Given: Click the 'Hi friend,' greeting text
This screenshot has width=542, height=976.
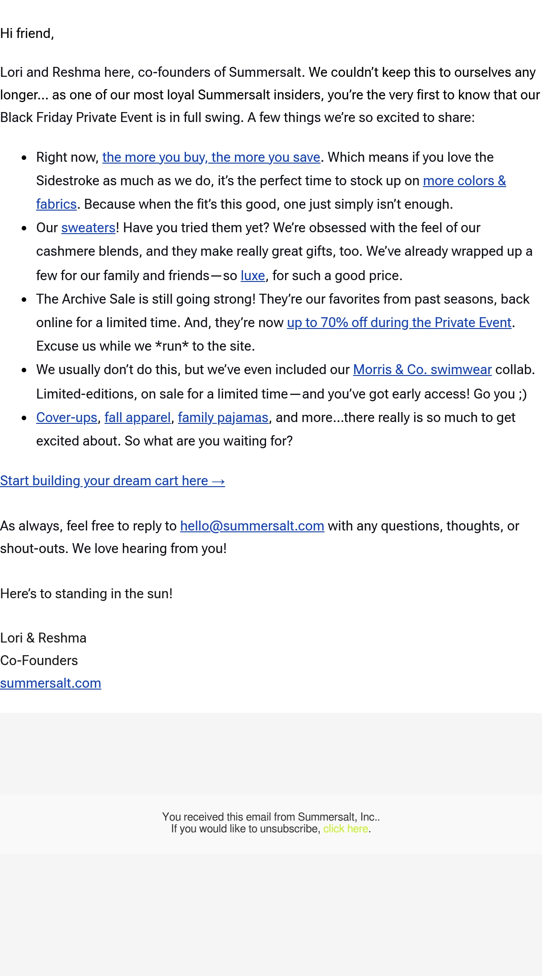Looking at the screenshot, I should 27,33.
